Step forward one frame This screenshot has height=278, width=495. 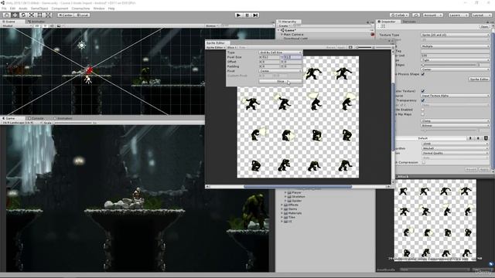[x=255, y=15]
